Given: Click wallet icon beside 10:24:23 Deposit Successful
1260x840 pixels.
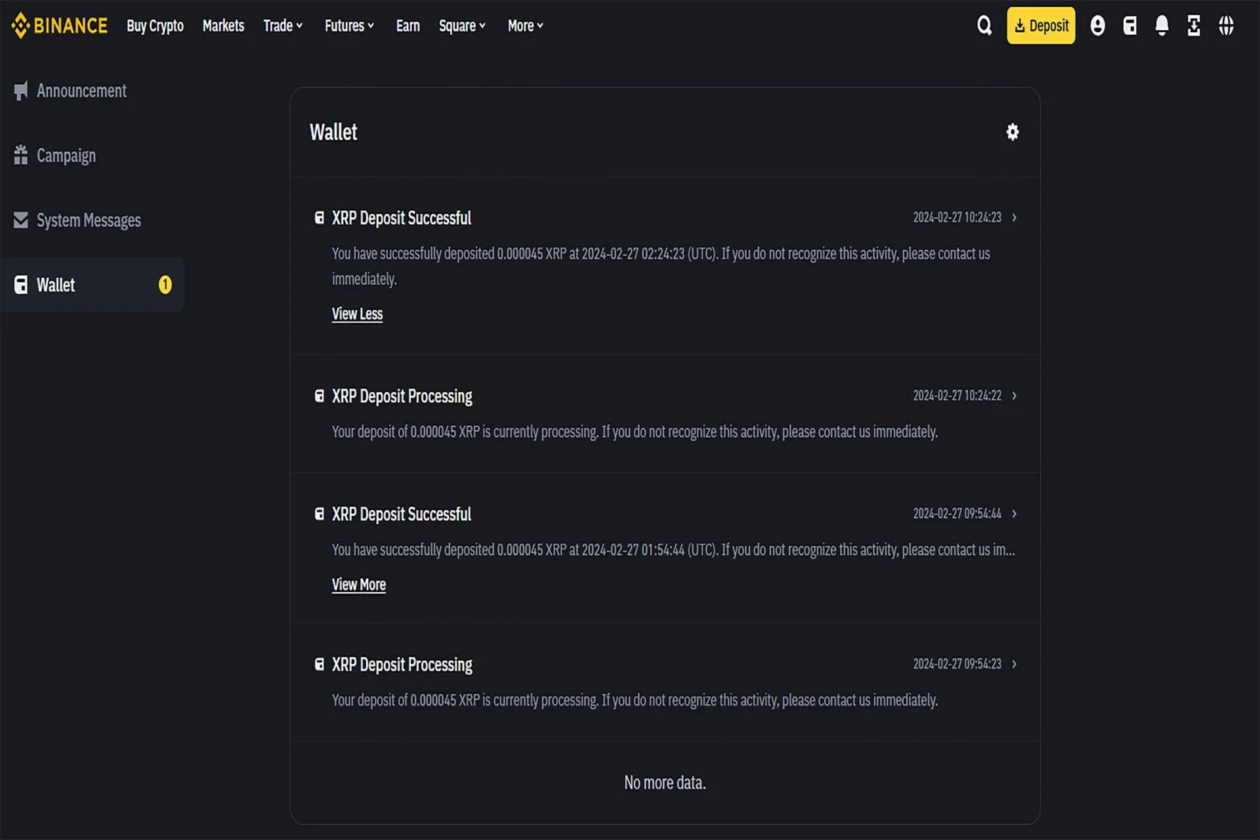Looking at the screenshot, I should click(x=320, y=218).
